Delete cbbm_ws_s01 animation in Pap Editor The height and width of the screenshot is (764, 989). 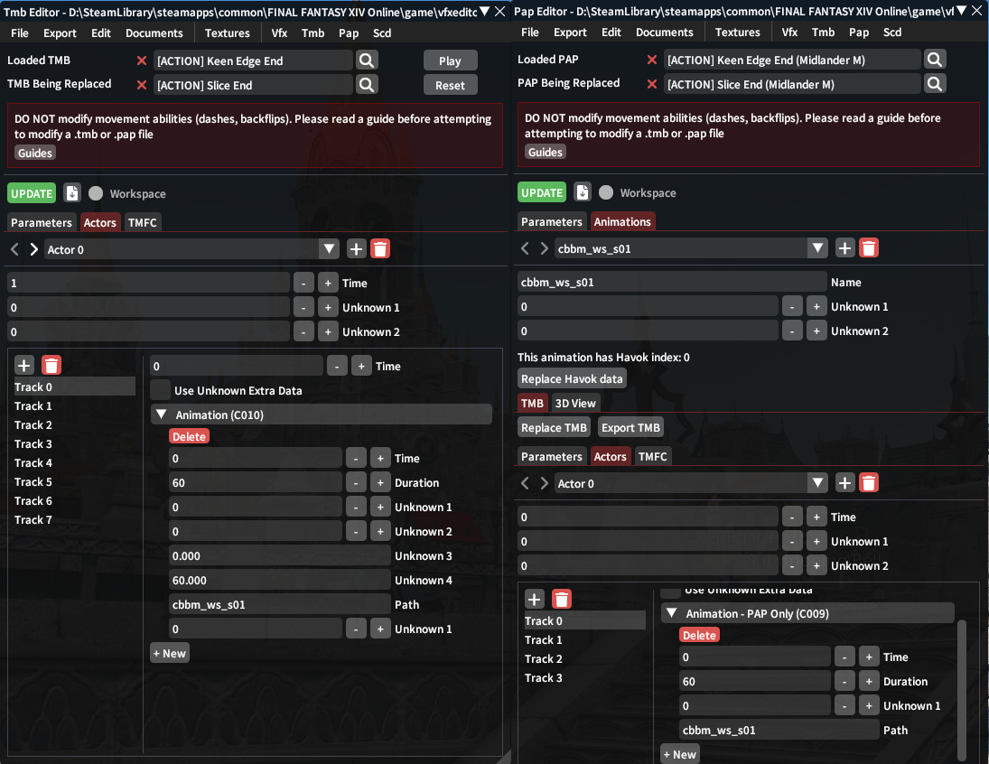click(869, 248)
